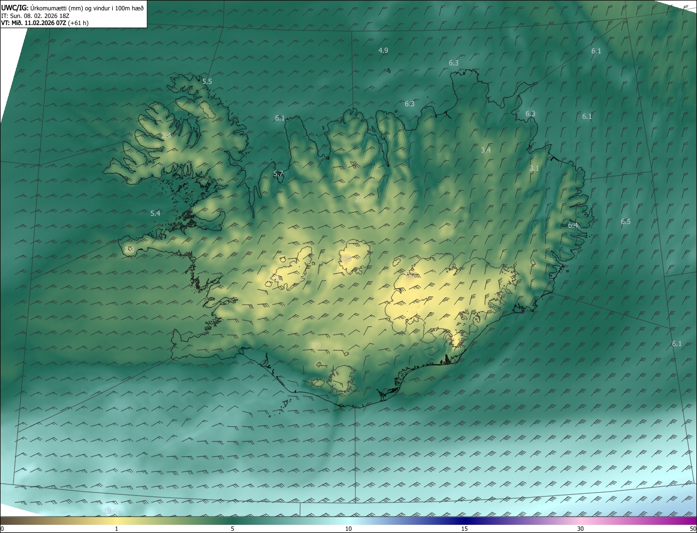697x533 pixels.
Task: Click the 15 tick on the colorbar
Action: 464,529
